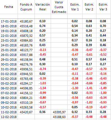Click the Var 2 value -1,02
This screenshot has width=111, height=120.
(89, 102)
